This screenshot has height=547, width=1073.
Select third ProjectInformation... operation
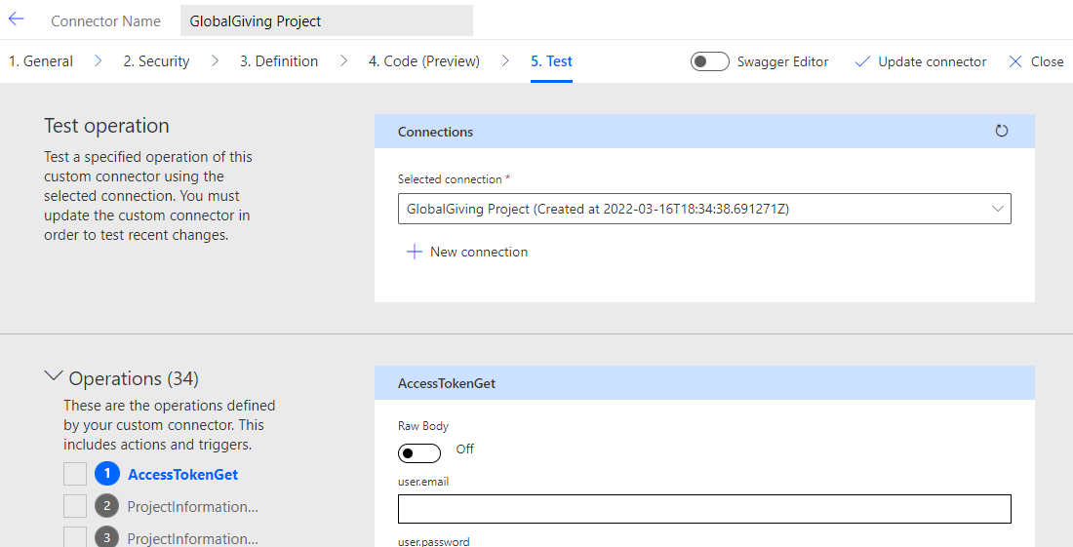point(192,538)
